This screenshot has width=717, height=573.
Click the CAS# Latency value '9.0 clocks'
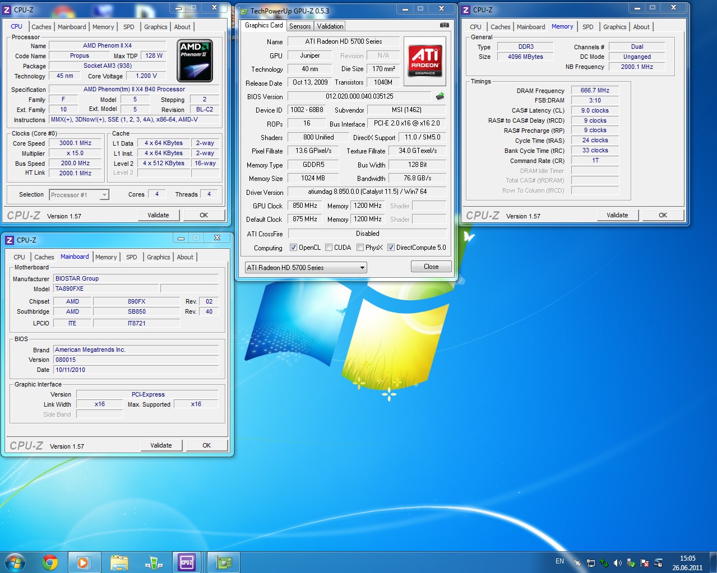pyautogui.click(x=595, y=110)
